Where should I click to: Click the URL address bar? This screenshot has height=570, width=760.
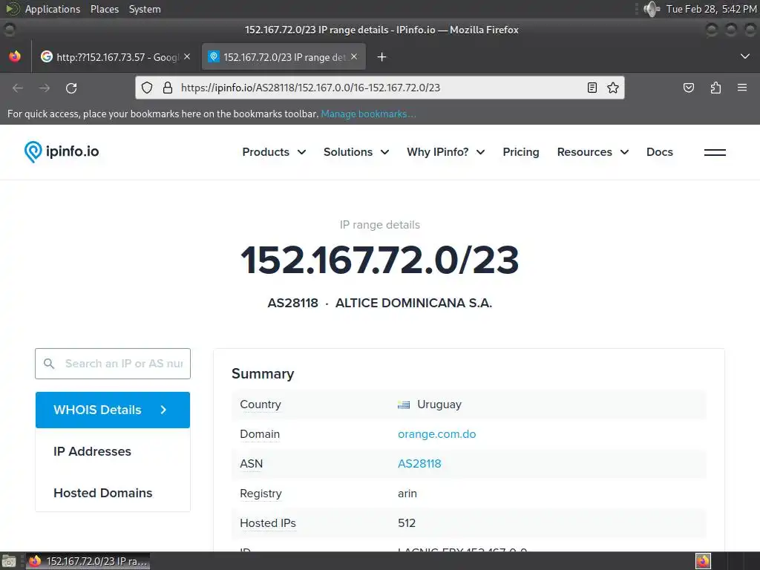[380, 88]
